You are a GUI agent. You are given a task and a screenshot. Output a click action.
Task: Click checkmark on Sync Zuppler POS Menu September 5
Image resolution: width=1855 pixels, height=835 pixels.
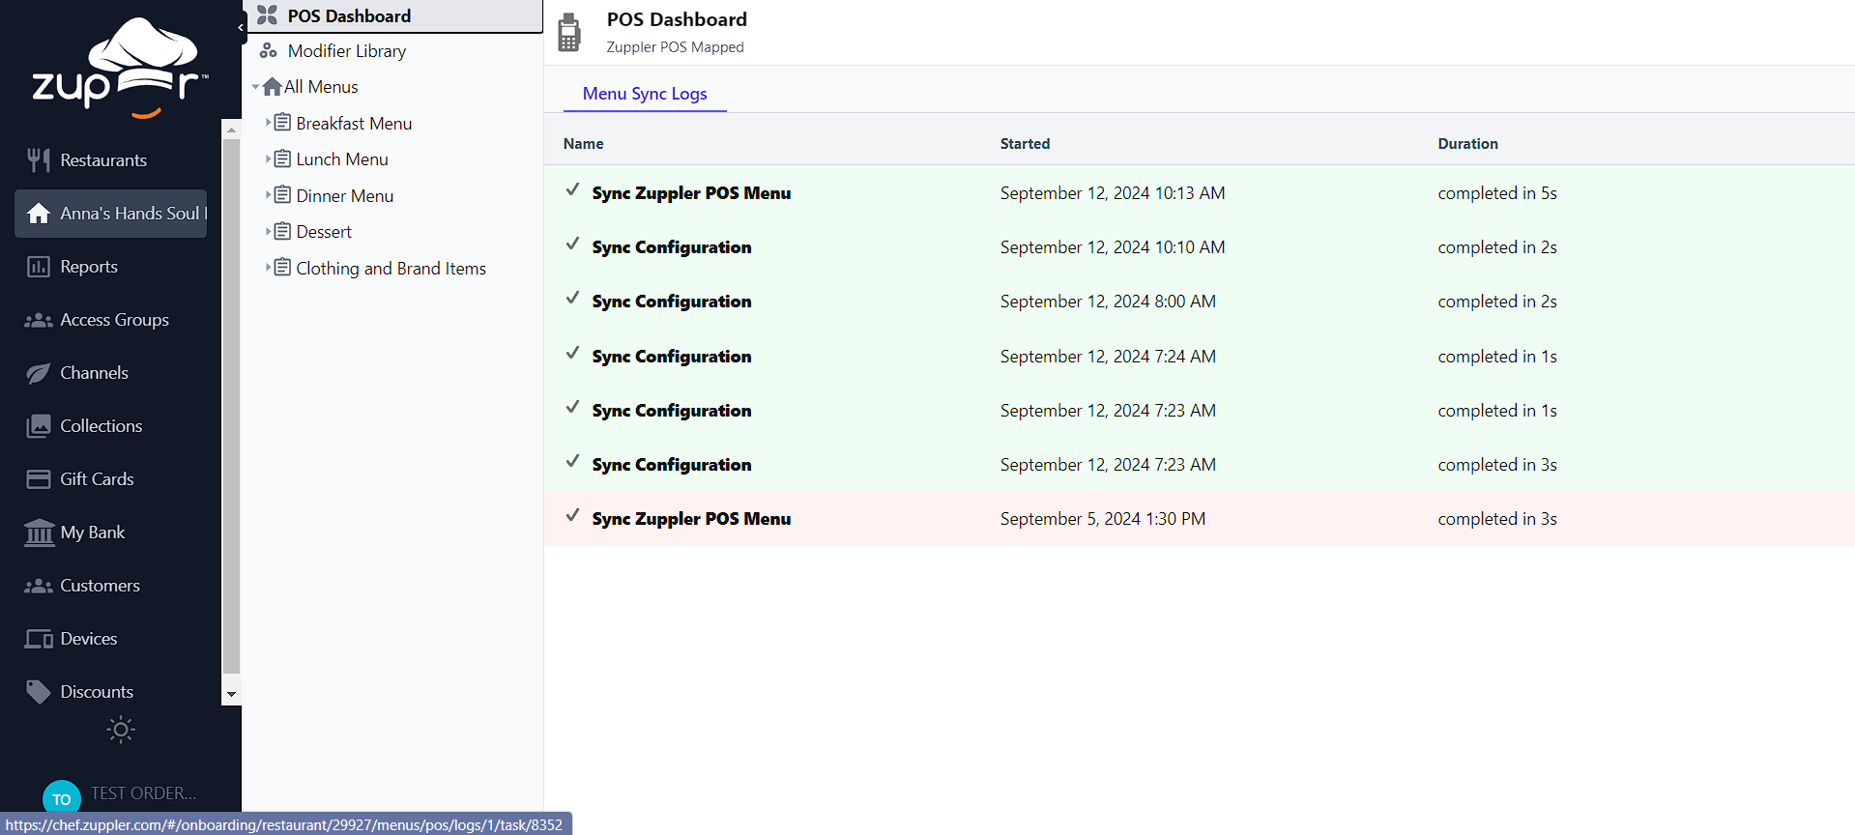pos(572,516)
